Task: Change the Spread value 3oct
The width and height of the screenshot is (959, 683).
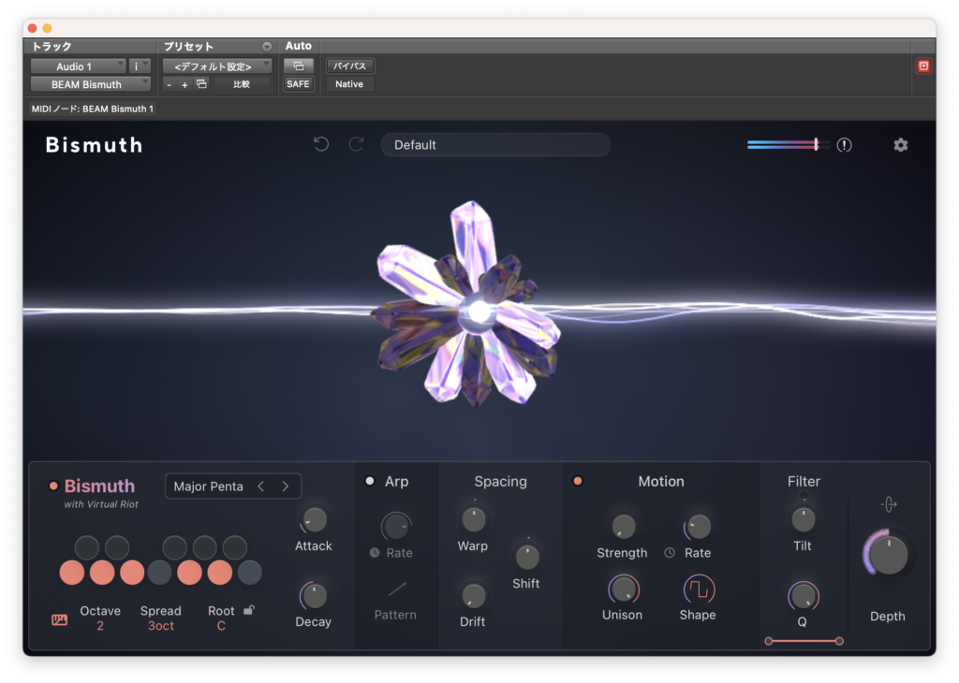Action: point(161,626)
